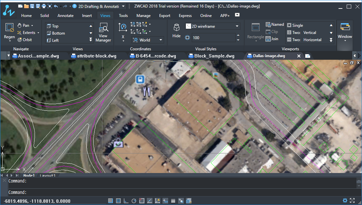Open the View Manager
This screenshot has width=362, height=205.
[103, 33]
